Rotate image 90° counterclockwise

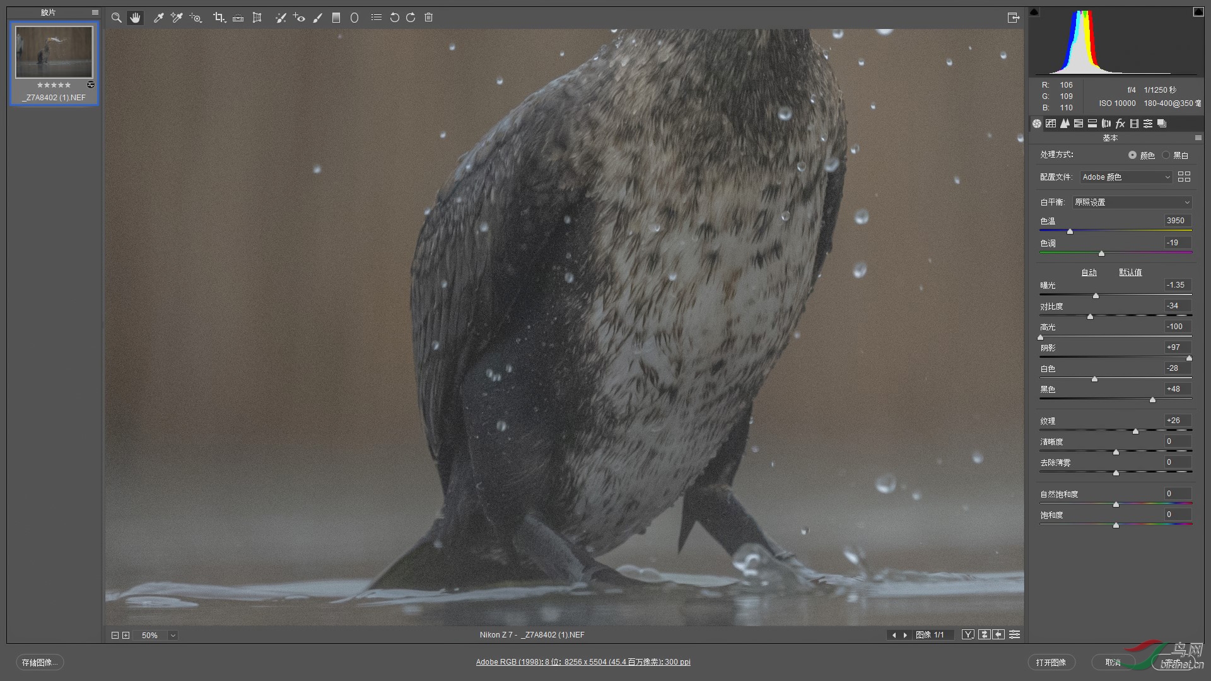click(394, 18)
